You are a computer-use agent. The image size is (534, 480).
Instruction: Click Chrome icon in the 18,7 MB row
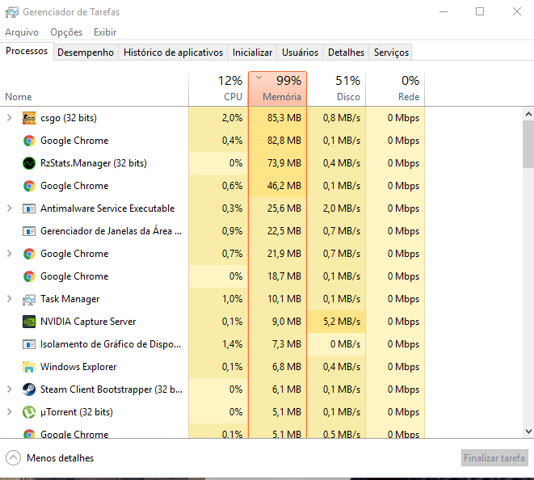pos(29,276)
